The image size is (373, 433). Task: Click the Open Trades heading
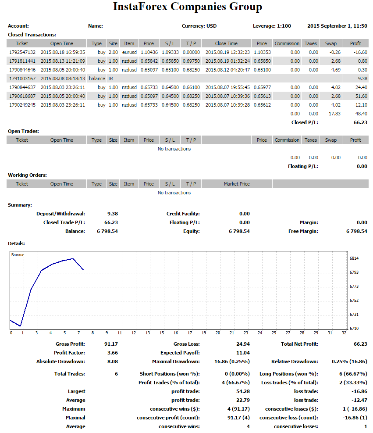(x=24, y=132)
